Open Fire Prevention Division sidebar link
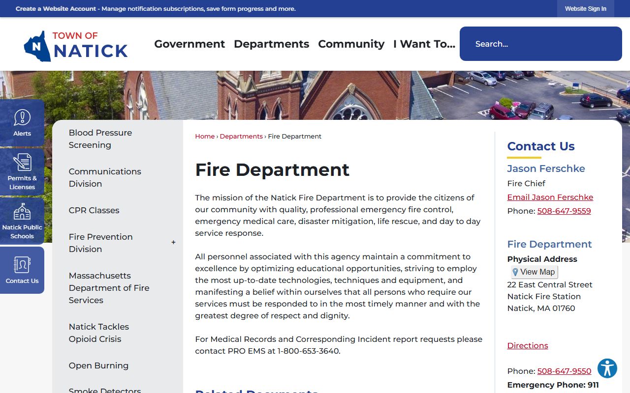 coord(101,243)
